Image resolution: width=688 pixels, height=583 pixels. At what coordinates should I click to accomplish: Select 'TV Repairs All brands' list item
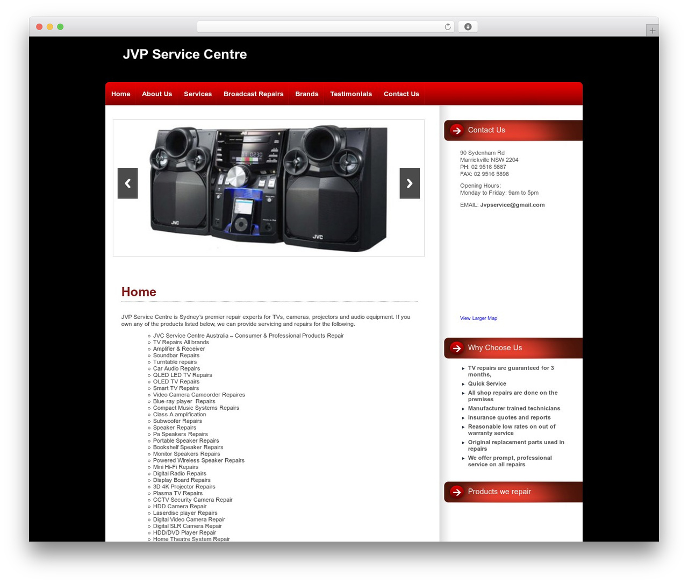[181, 342]
